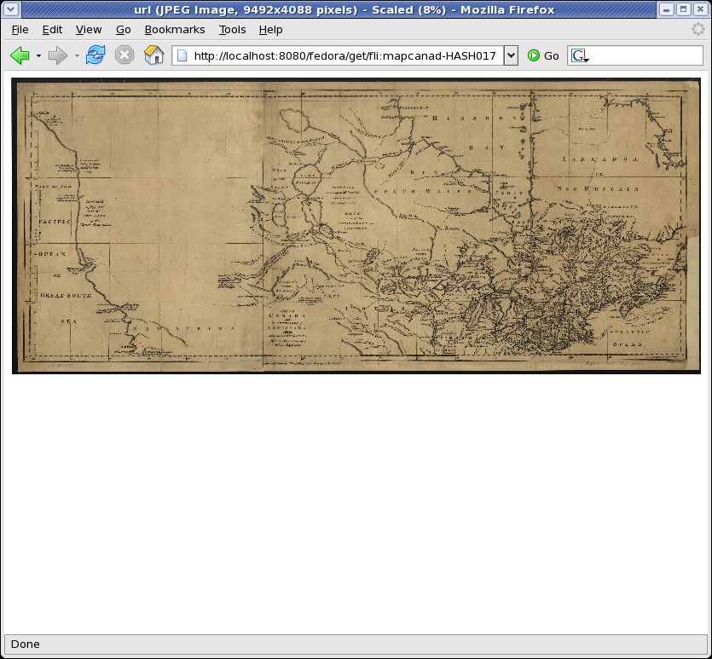Screen dimensions: 712x659
Task: Close the Firefox window
Action: [x=701, y=9]
